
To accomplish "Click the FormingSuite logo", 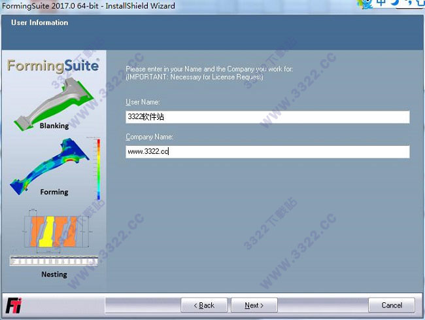I will coord(53,65).
